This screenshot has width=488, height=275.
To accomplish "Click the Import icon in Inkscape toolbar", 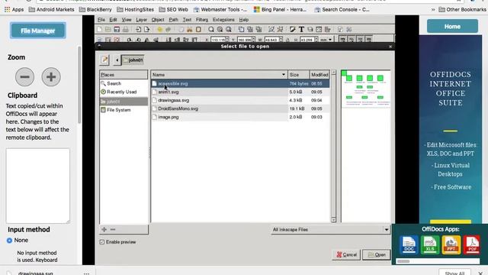I will (138, 29).
